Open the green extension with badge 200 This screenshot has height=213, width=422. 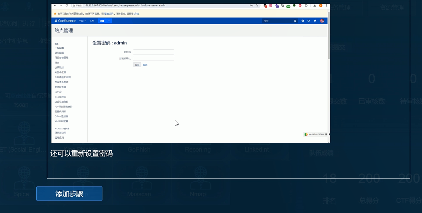click(x=288, y=6)
